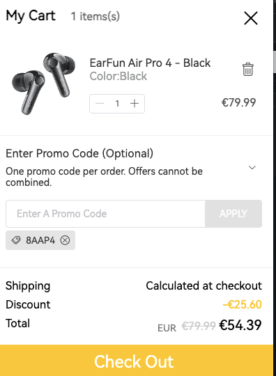This screenshot has height=376, width=276.
Task: Collapse the promo code section chevron
Action: [252, 167]
